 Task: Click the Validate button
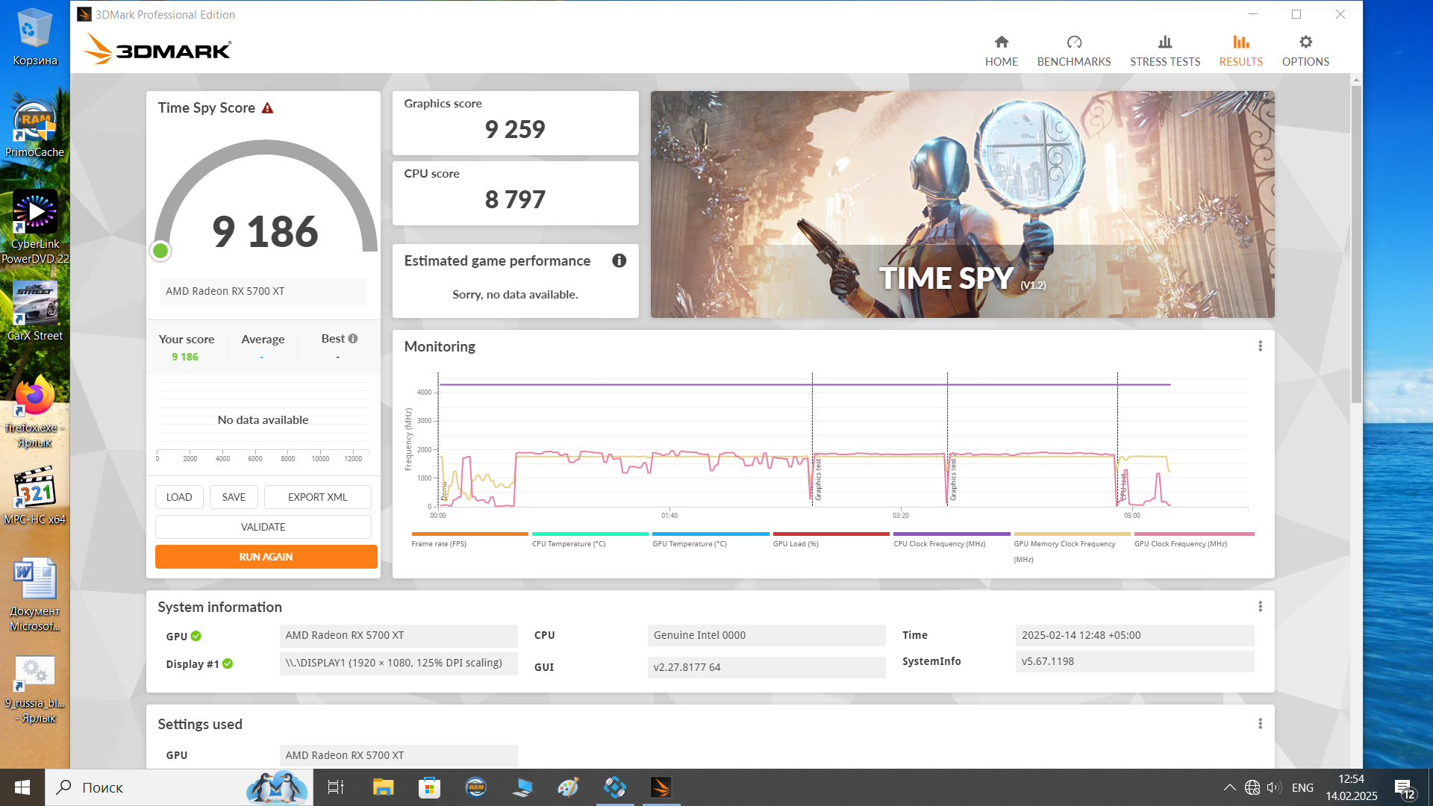coord(263,527)
